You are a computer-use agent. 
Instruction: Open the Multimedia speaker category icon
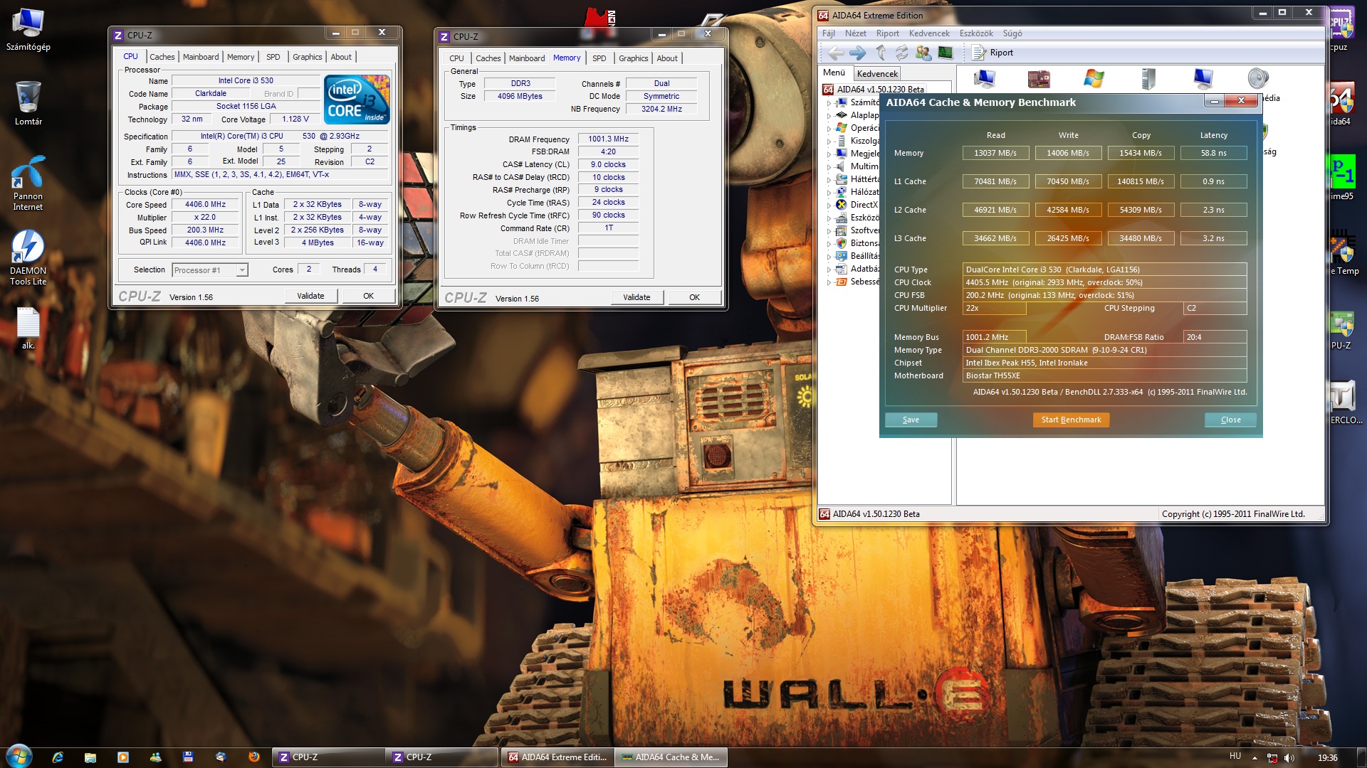pos(1258,79)
